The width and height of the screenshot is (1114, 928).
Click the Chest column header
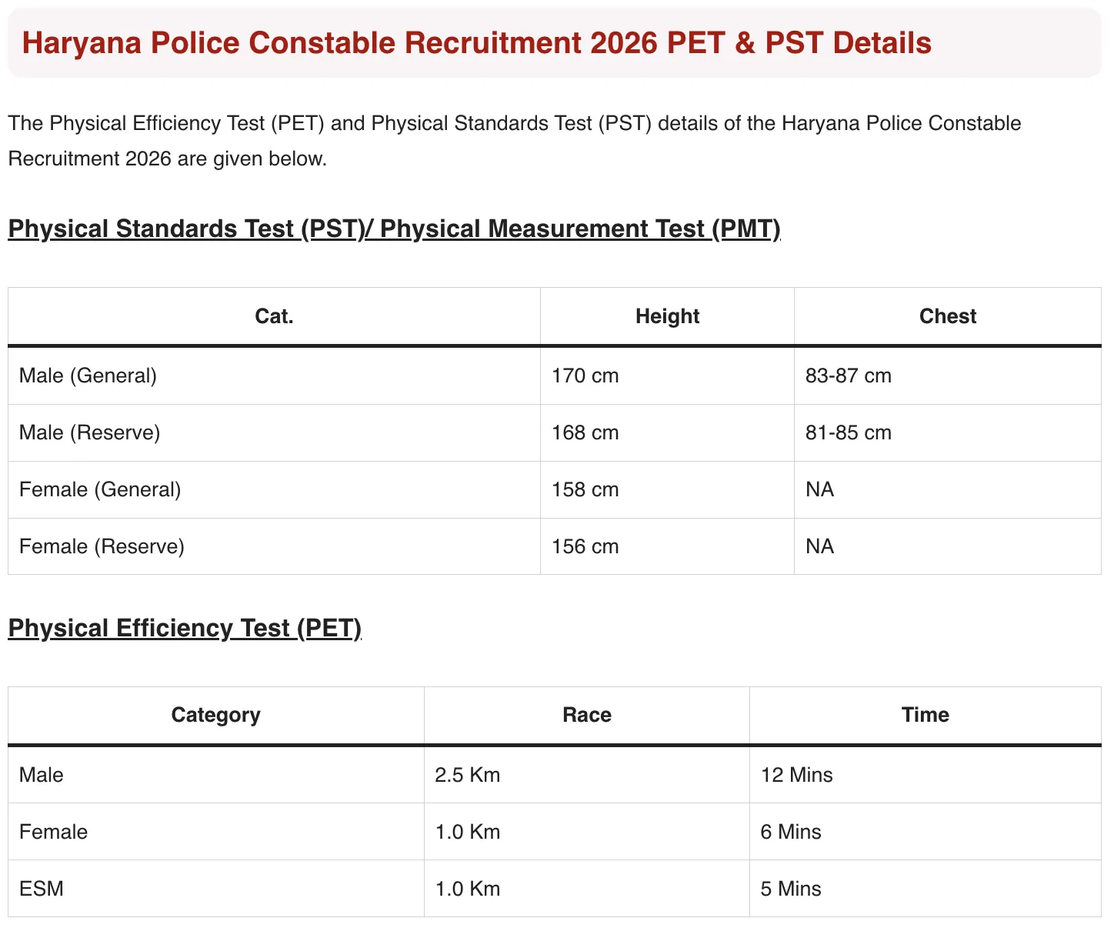[947, 315]
